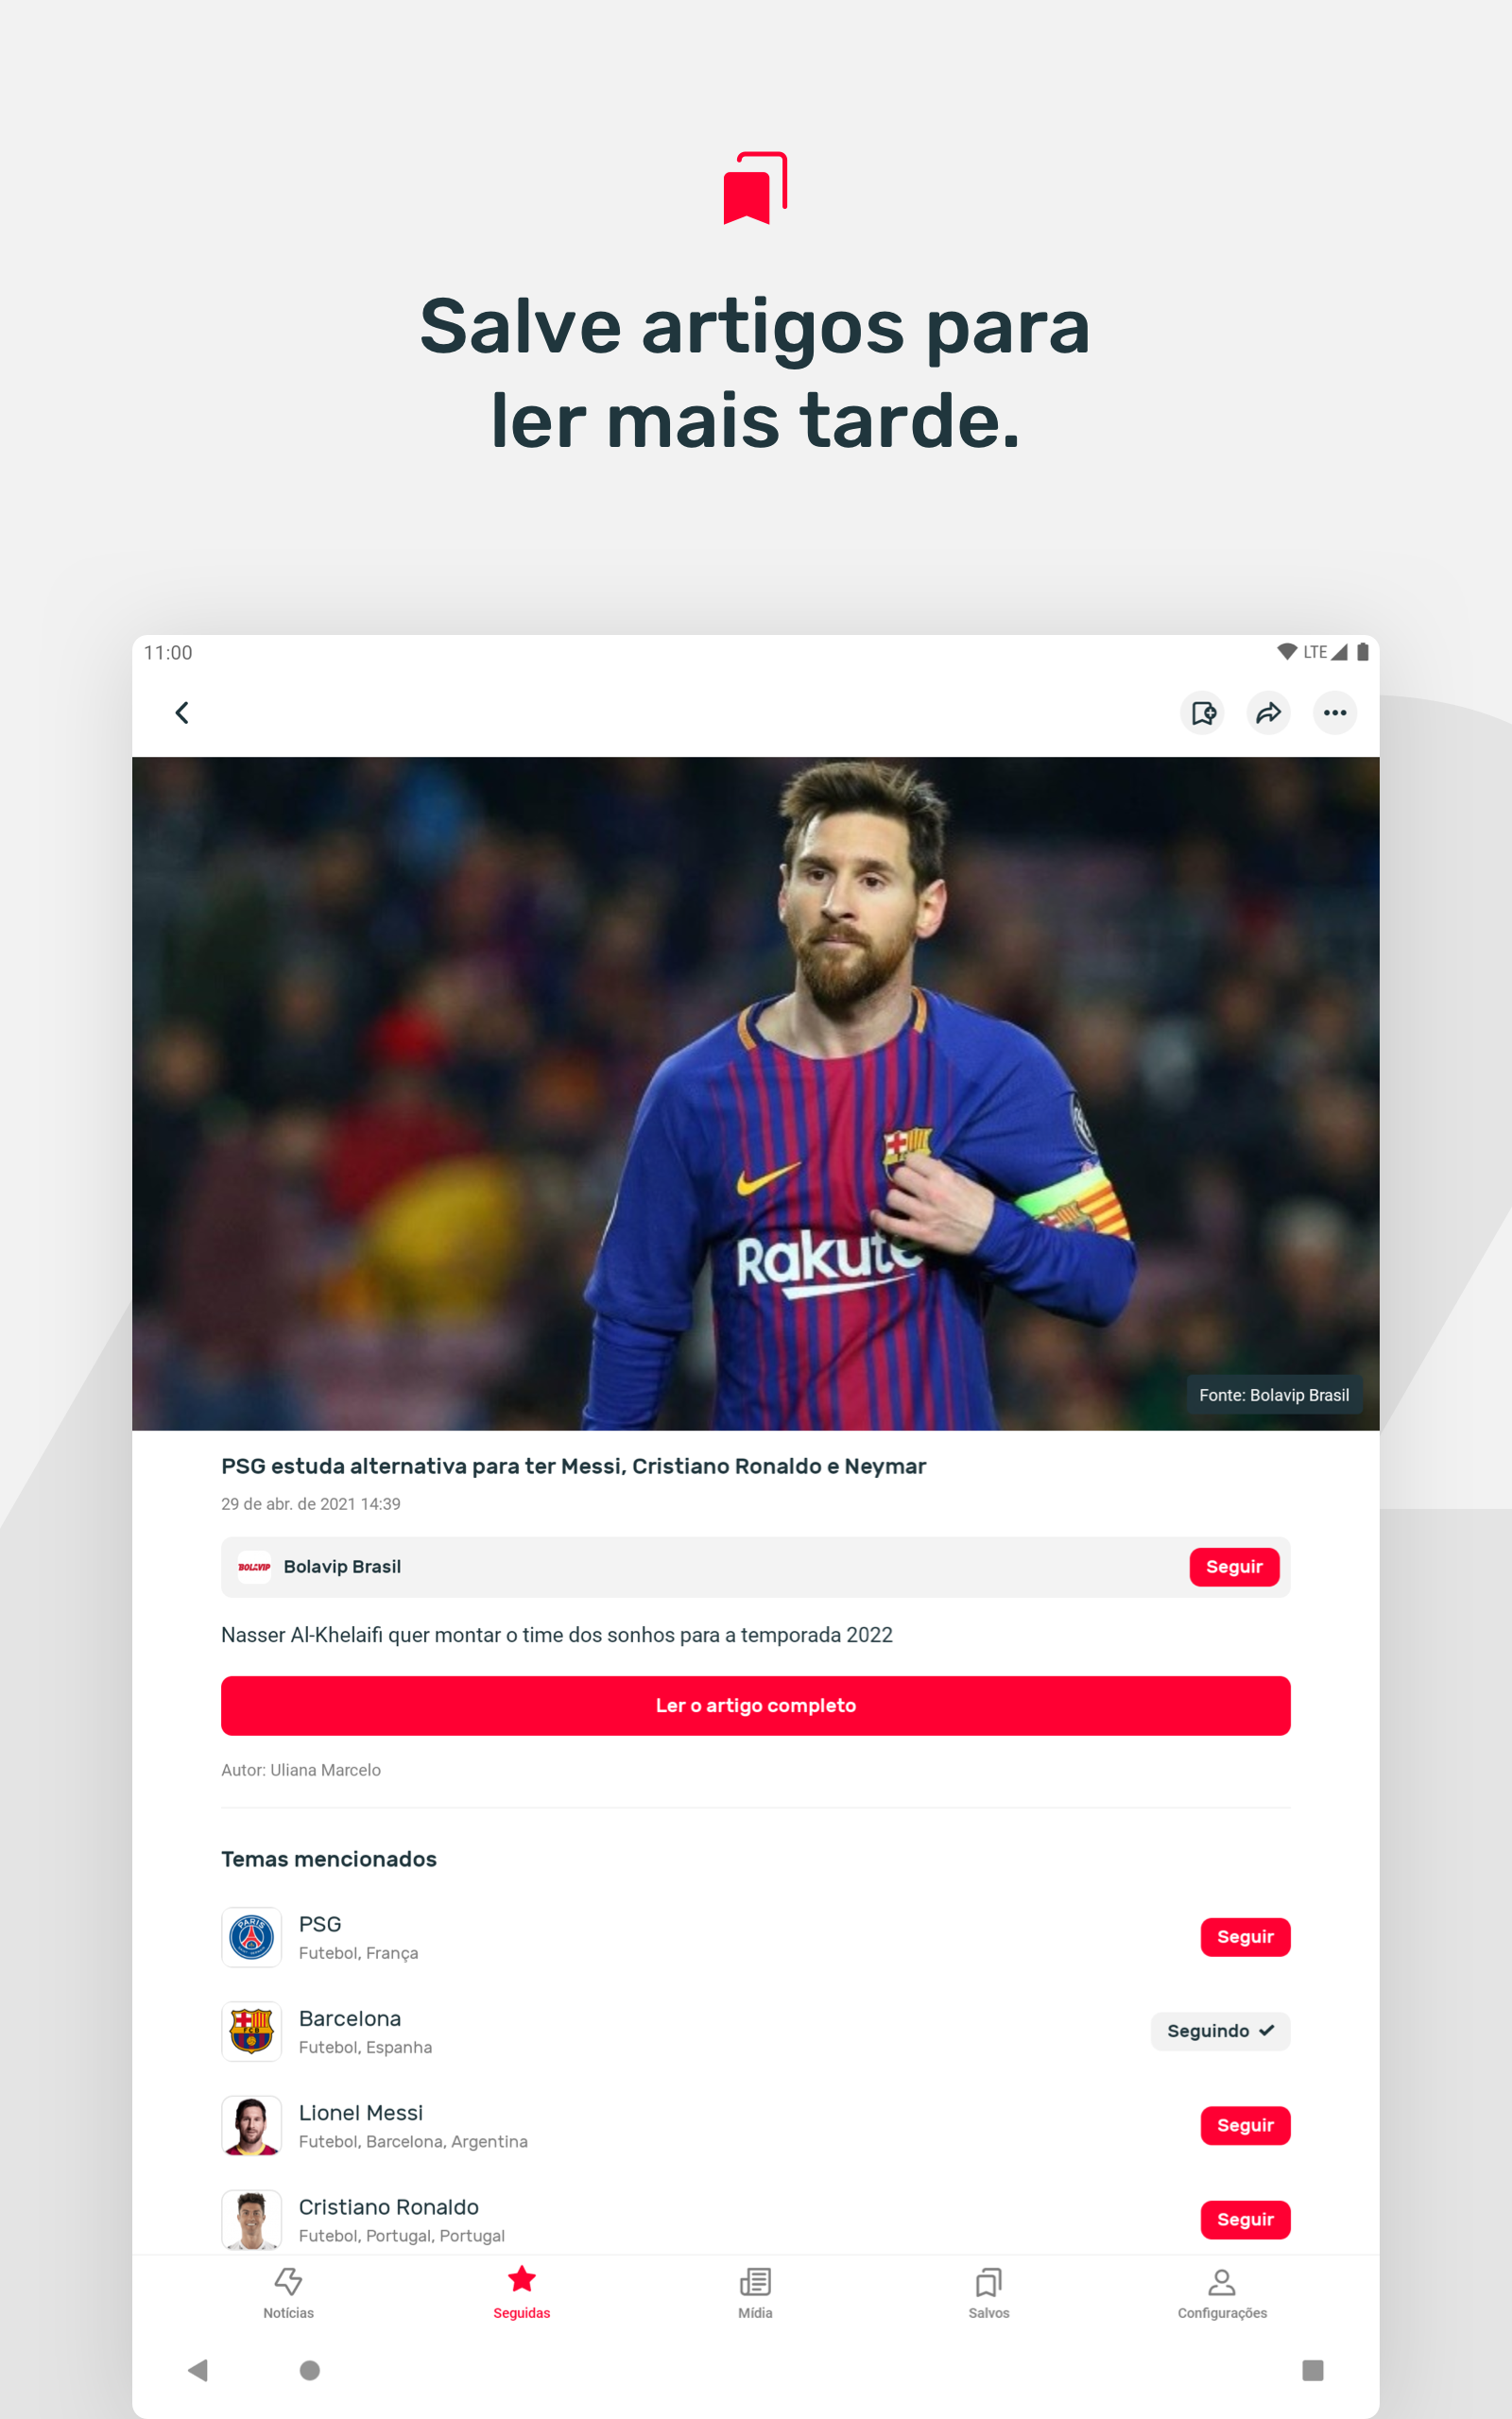Switch to the Seguidas tab

click(521, 2293)
